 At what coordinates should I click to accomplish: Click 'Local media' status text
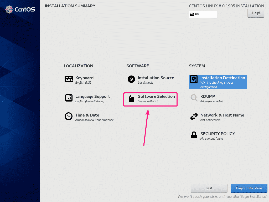click(x=146, y=83)
